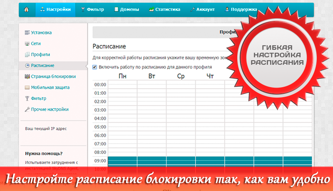Open the Аккаунт menu item
Screen dimensions: 333x191
(203, 9)
